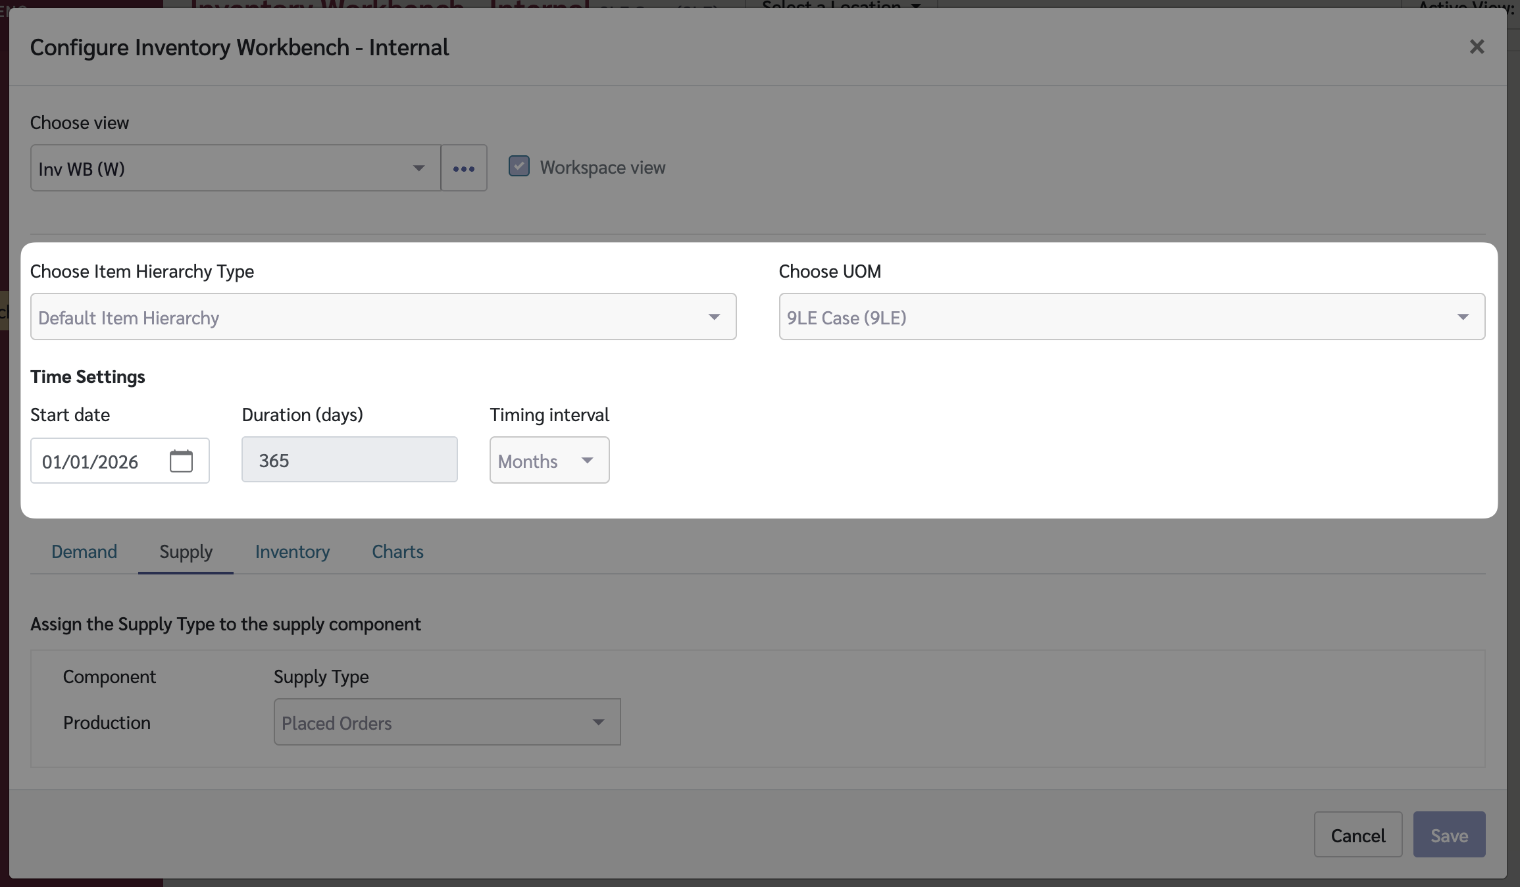
Task: Expand the Months timing interval dropdown
Action: 549,461
